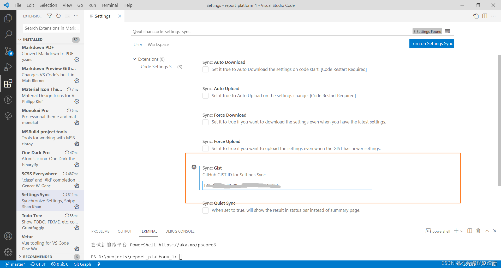
Task: Check the Sync: Quiet Sync option
Action: click(206, 210)
